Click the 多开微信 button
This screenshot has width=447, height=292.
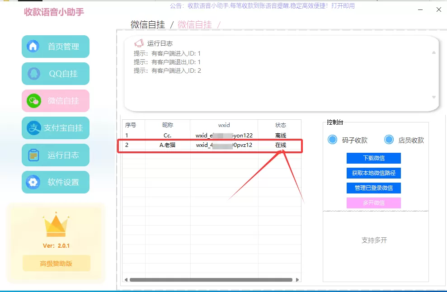[373, 203]
